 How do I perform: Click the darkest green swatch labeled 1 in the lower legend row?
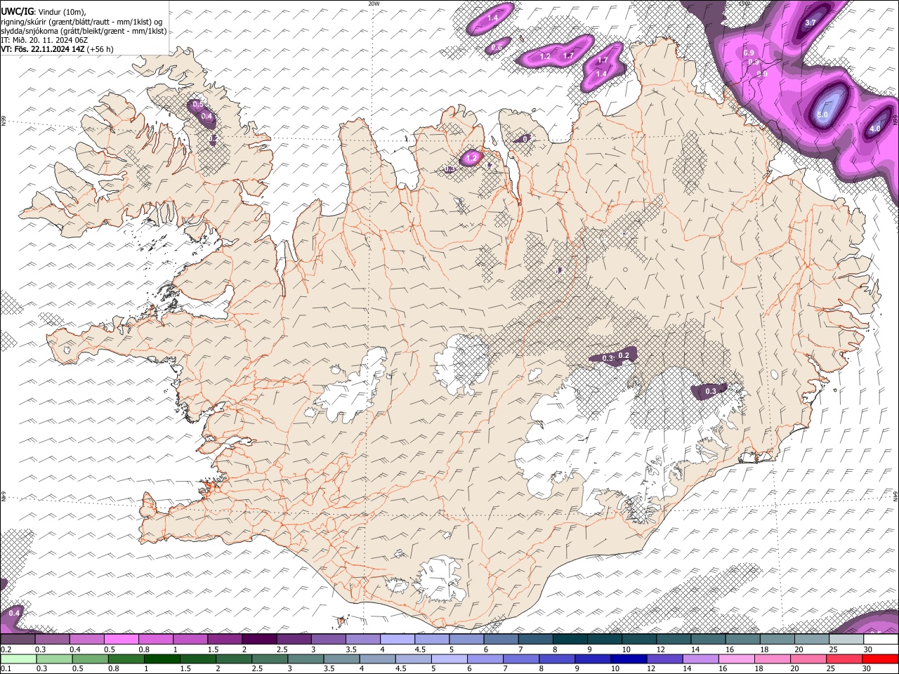[162, 659]
